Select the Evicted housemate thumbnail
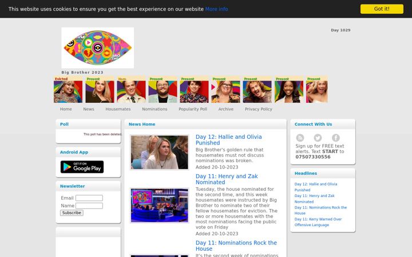Viewport: 412px width, 257px height. point(68,90)
